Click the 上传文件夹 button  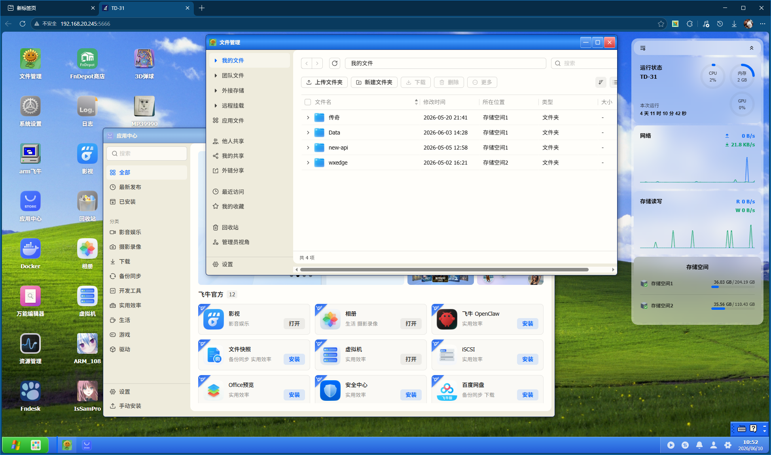coord(324,82)
